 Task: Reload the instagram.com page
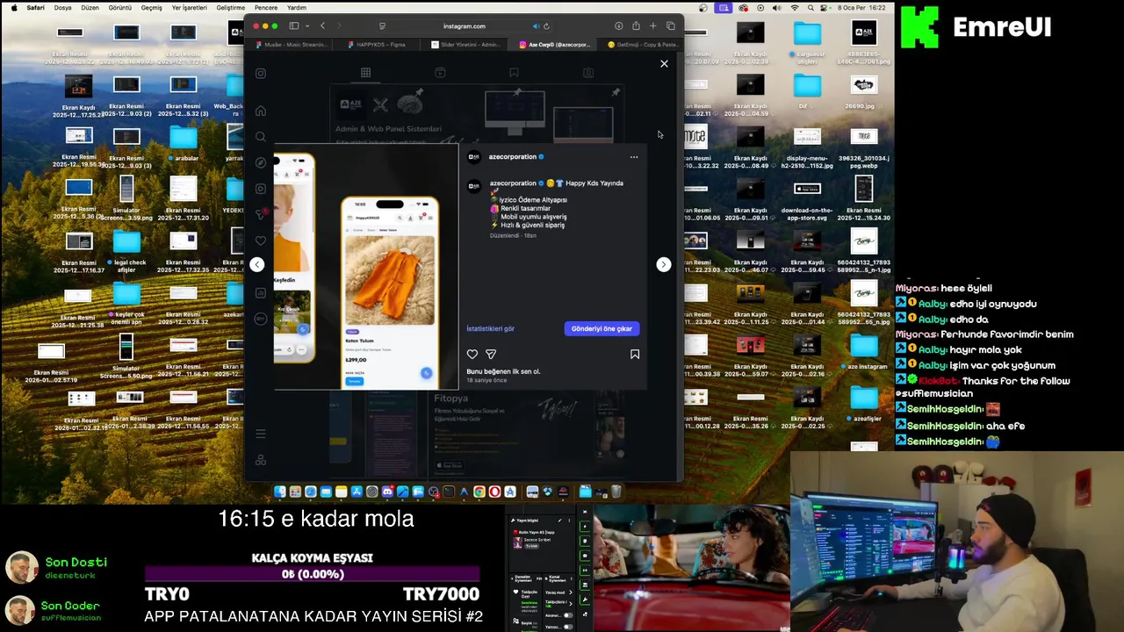click(x=546, y=26)
